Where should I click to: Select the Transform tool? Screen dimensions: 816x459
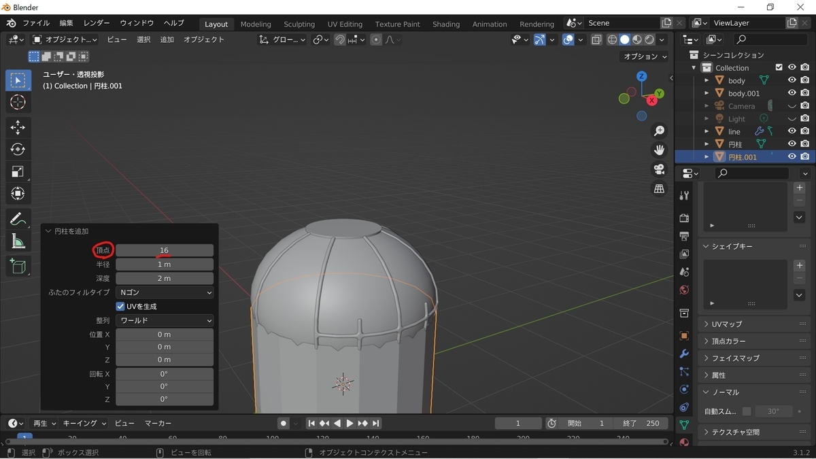pos(18,193)
